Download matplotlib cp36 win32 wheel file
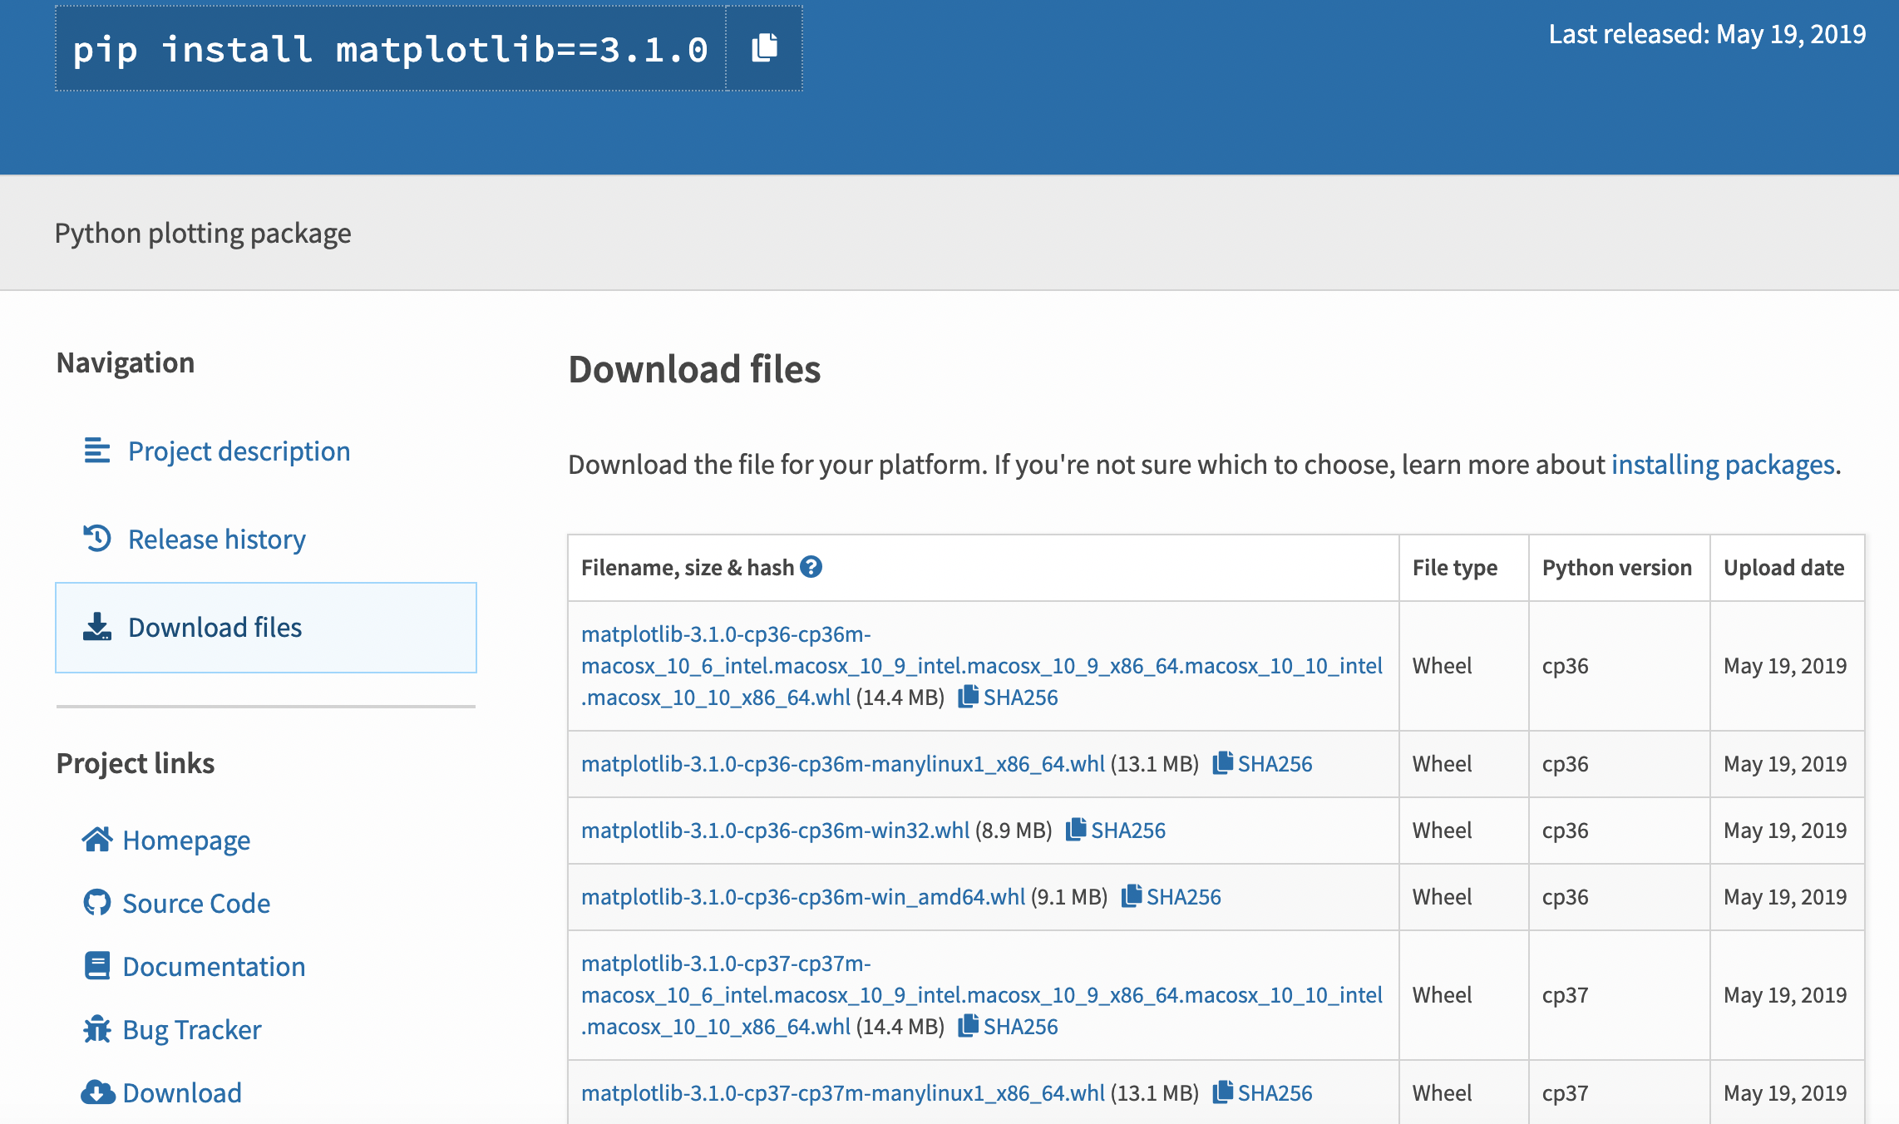 coord(775,831)
